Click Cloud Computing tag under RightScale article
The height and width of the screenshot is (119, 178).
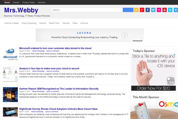(37, 112)
